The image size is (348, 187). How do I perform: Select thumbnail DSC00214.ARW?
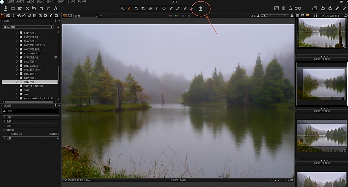pos(321,136)
